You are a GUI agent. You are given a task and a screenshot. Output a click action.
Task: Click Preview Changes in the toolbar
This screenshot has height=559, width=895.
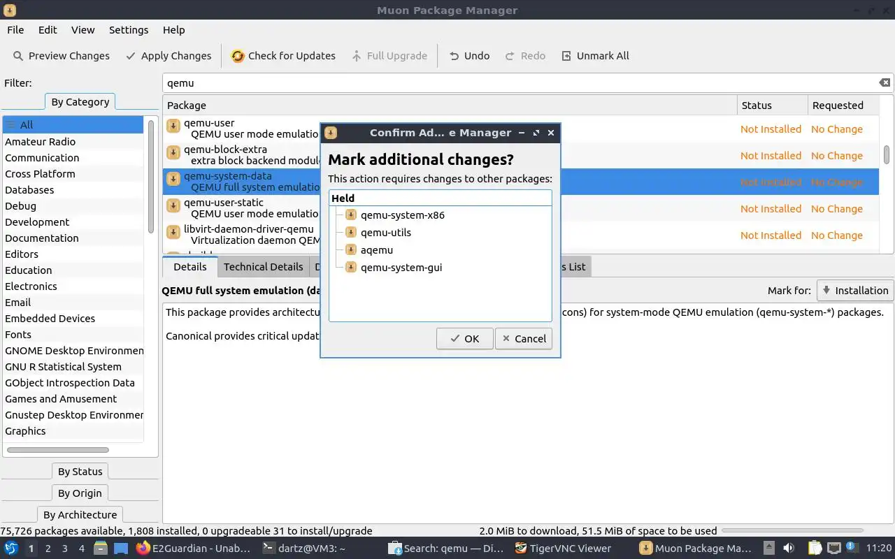(62, 56)
